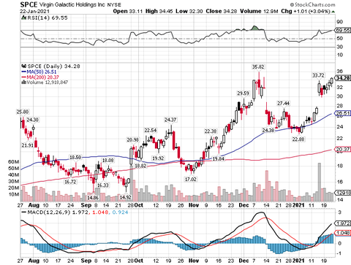Click the 'Volume 12.9M' value in header
Viewport: 351px width, 265px height.
[259, 12]
